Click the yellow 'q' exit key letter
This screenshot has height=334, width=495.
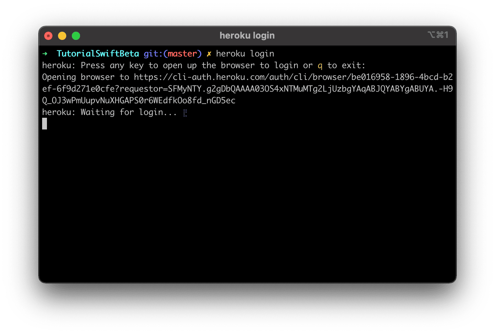(x=320, y=66)
